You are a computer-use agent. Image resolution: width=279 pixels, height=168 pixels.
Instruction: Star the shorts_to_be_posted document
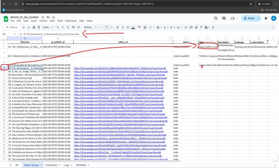(43, 17)
